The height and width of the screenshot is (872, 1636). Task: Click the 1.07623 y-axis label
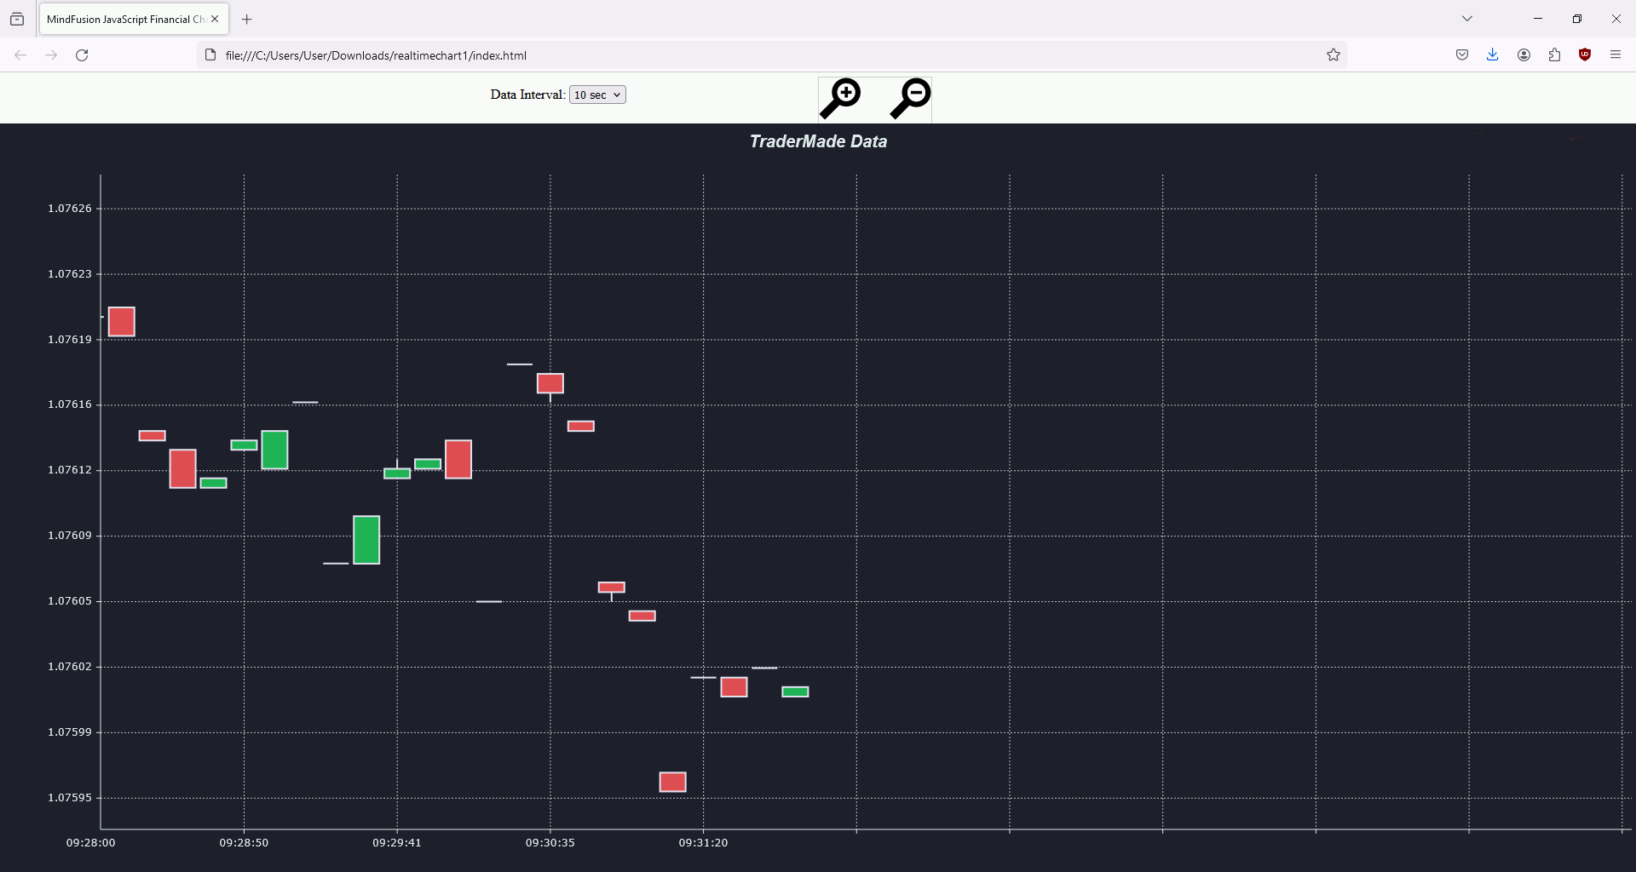click(70, 274)
